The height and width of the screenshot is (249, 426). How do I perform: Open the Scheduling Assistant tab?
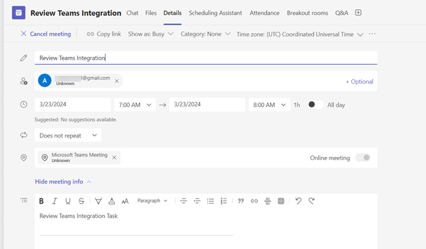coord(216,13)
